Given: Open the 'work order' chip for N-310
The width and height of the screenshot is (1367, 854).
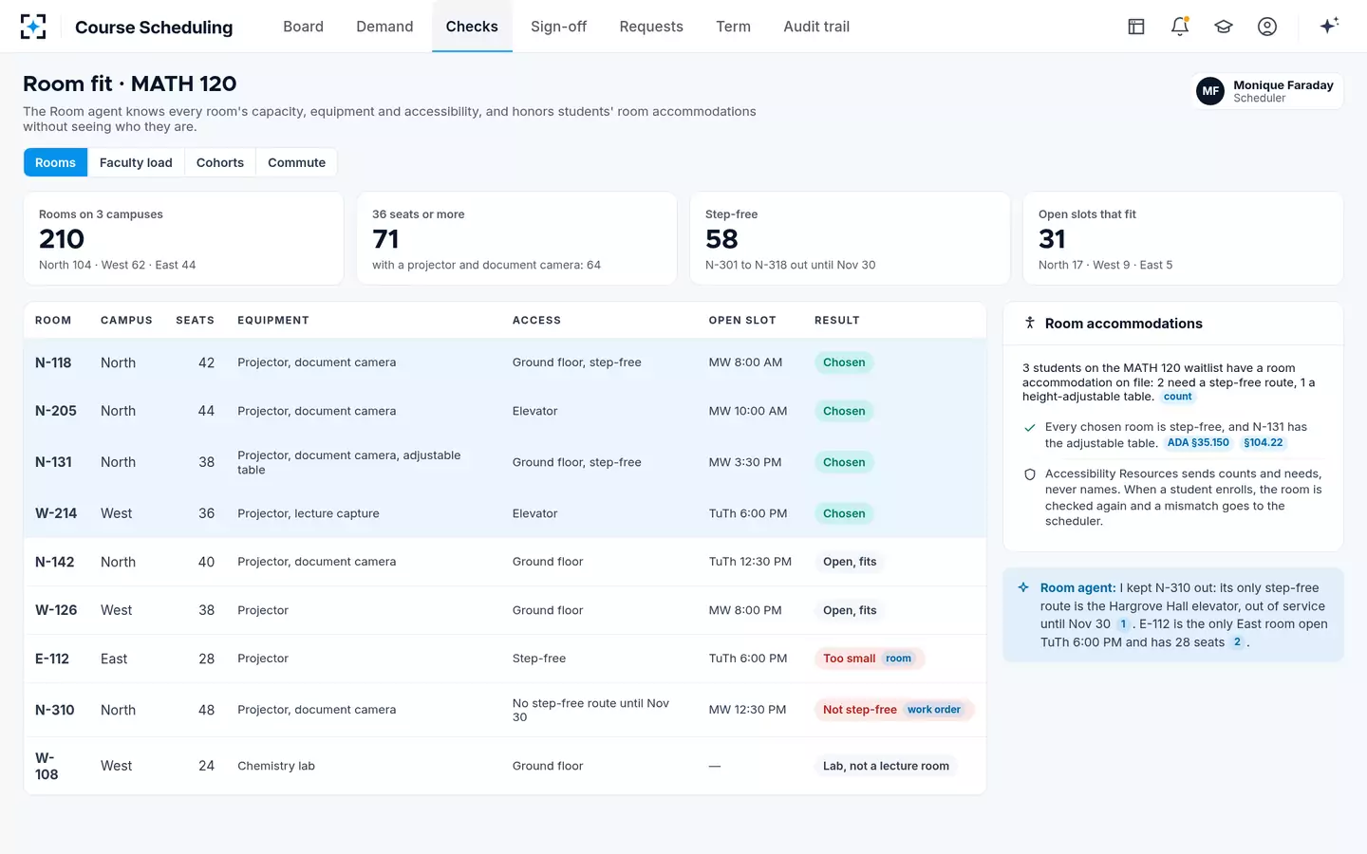Looking at the screenshot, I should (x=934, y=710).
